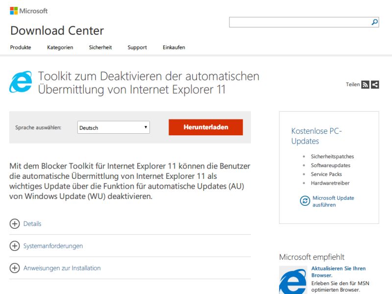Click the Hardwaretreiber list item

330,183
